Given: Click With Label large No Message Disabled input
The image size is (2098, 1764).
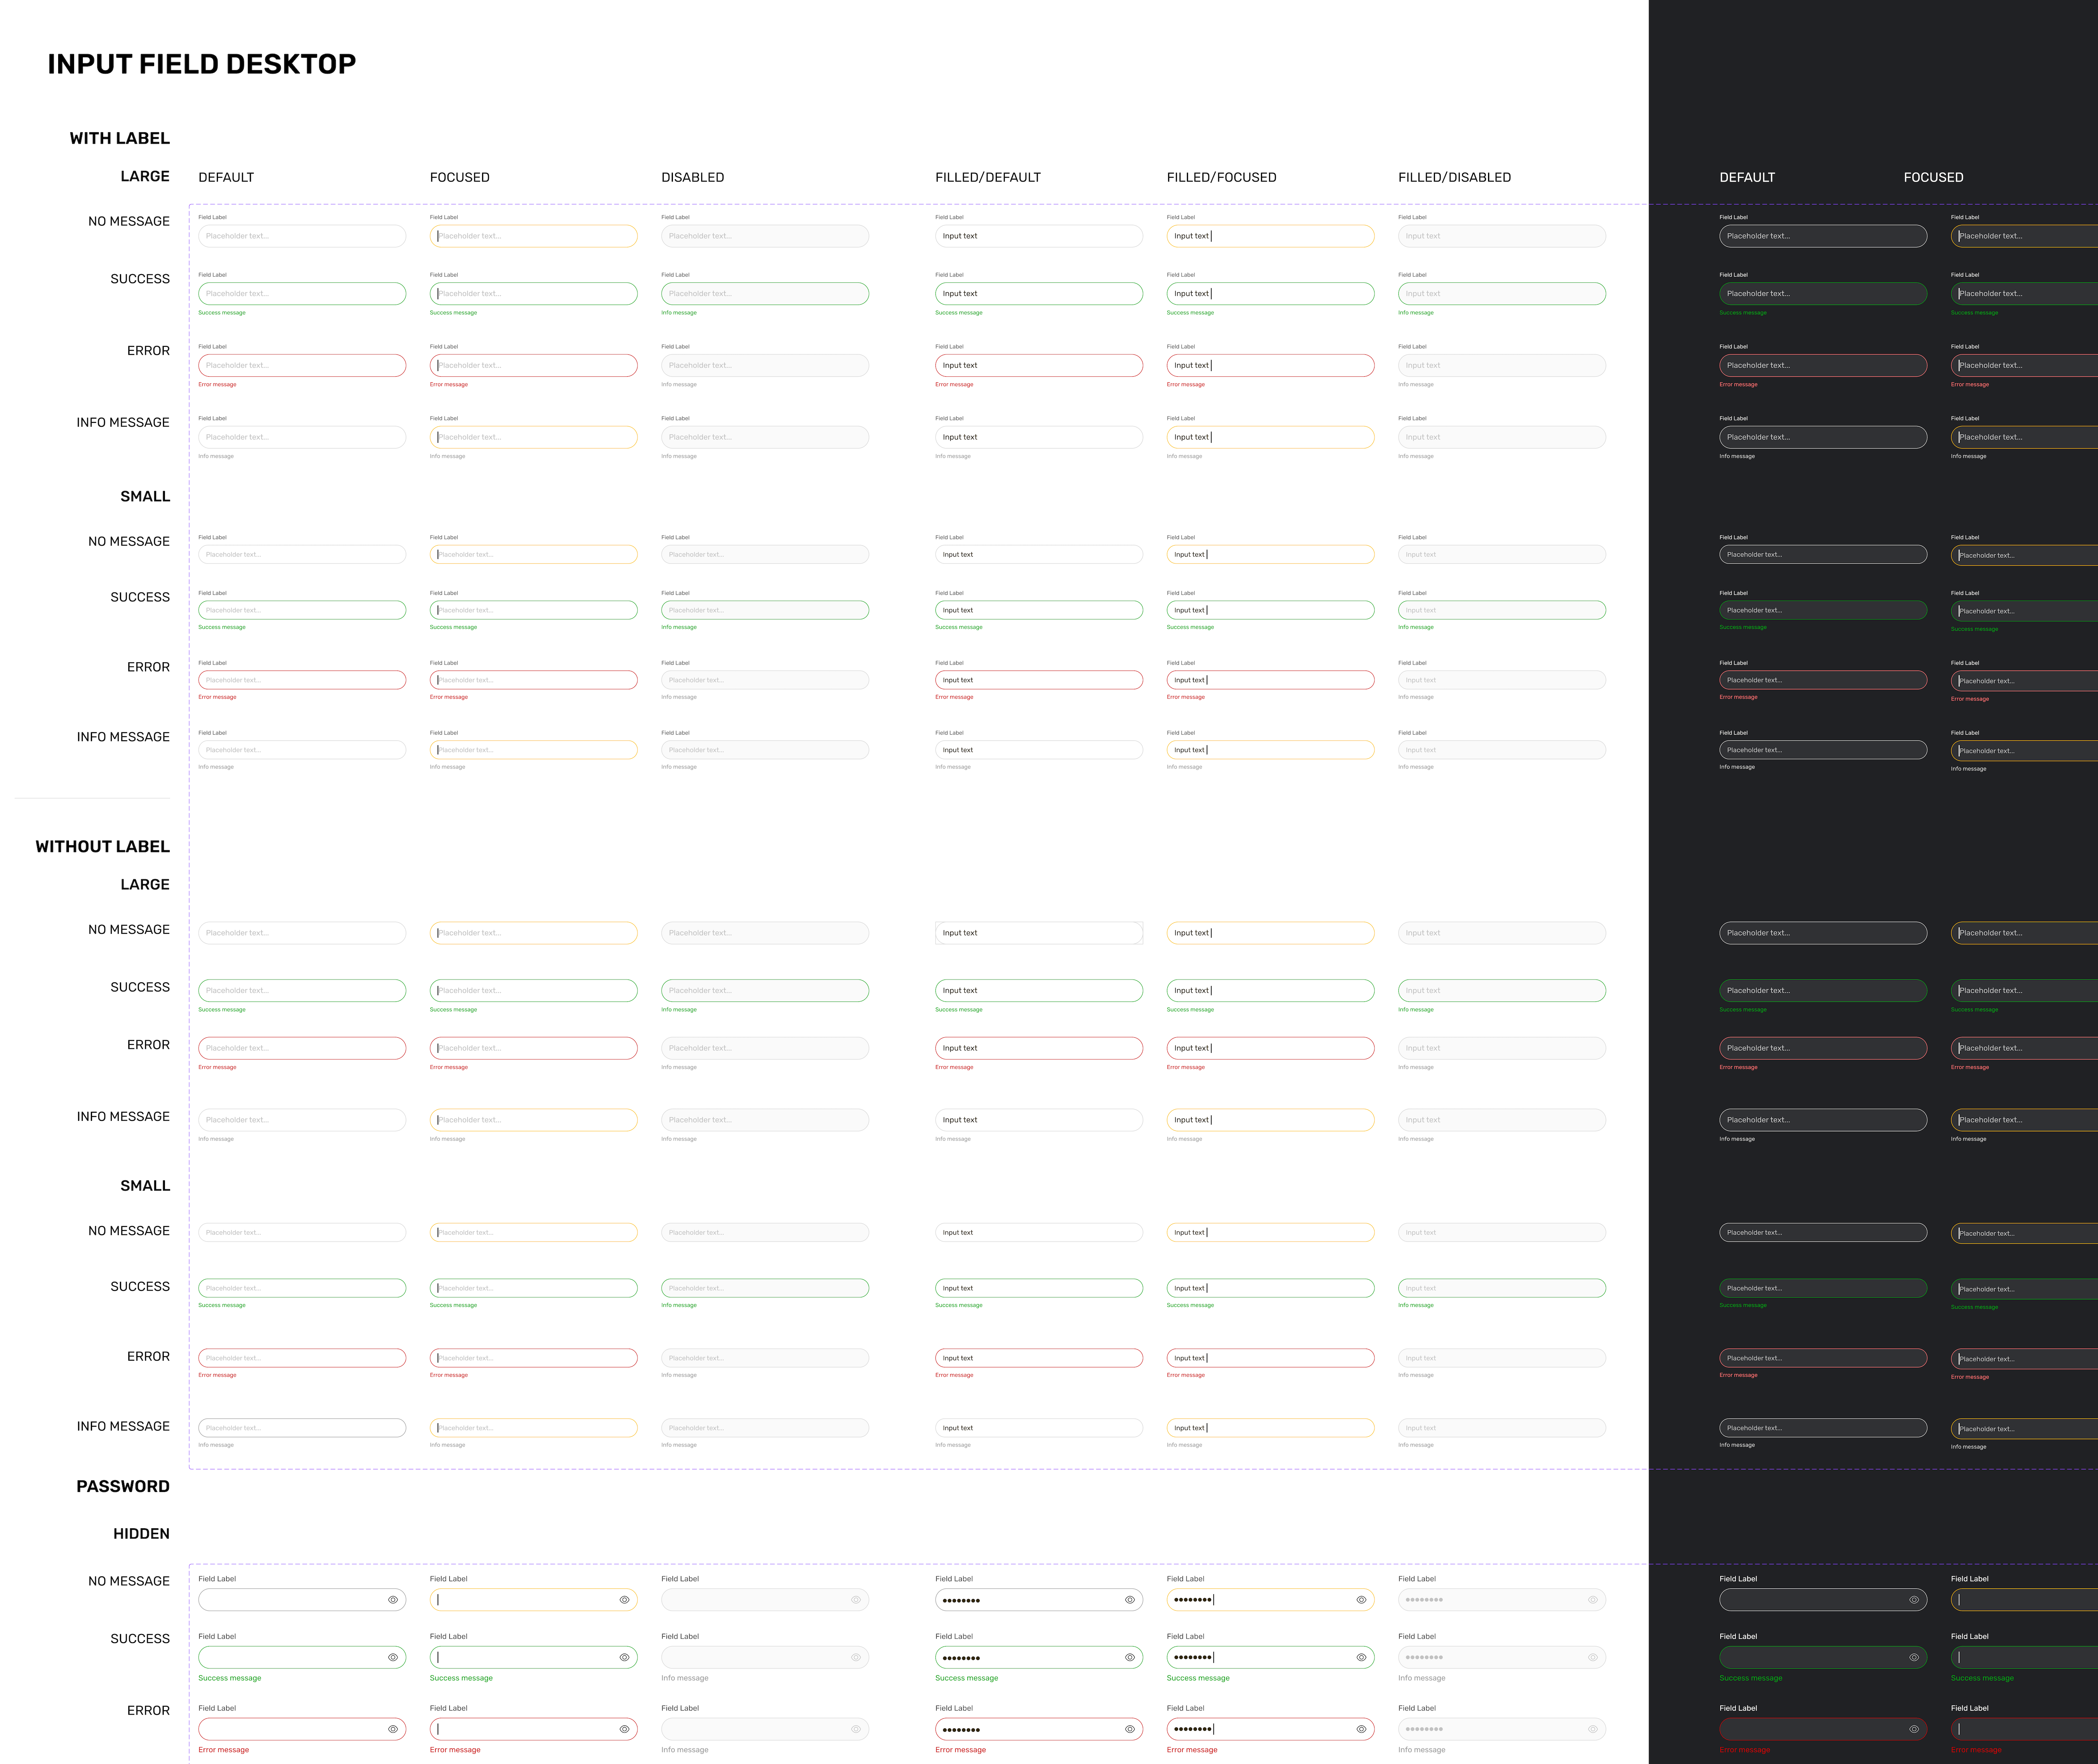Looking at the screenshot, I should pos(765,236).
